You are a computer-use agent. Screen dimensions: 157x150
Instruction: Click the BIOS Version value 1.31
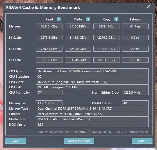pos(92,124)
